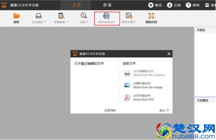This screenshot has width=216, height=140.
Task: Click the 购买 shopping cart icon
Action: pyautogui.click(x=151, y=5)
